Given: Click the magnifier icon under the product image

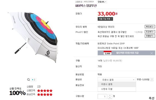Looking at the screenshot, I should coord(28,79).
